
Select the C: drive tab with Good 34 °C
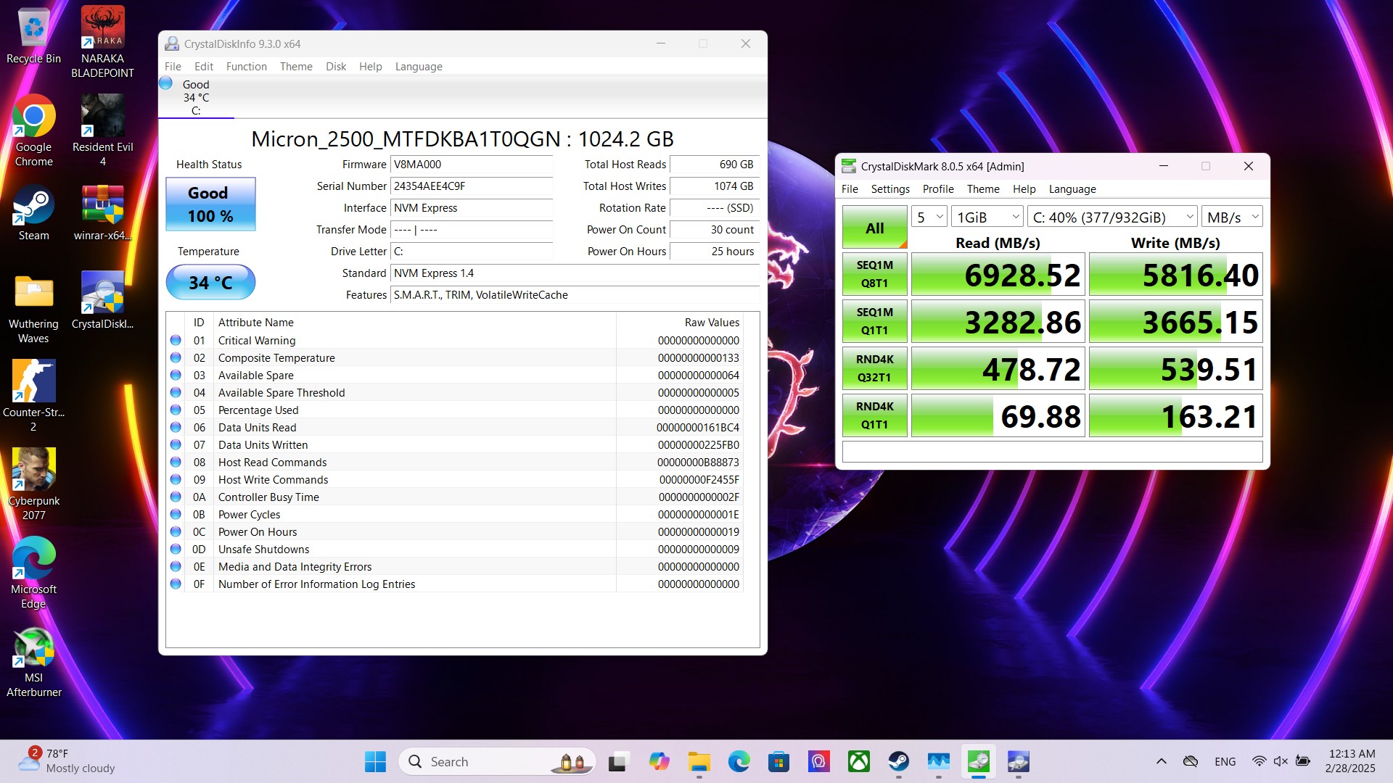[x=196, y=98]
